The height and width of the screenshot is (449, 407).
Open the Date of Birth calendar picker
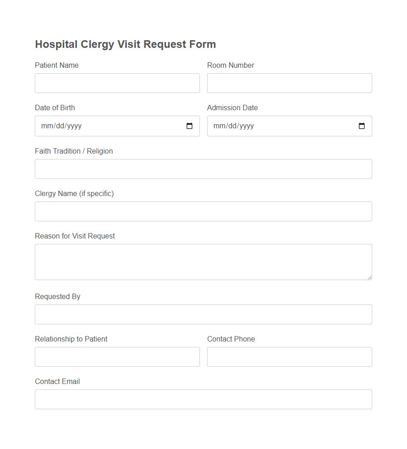click(189, 126)
